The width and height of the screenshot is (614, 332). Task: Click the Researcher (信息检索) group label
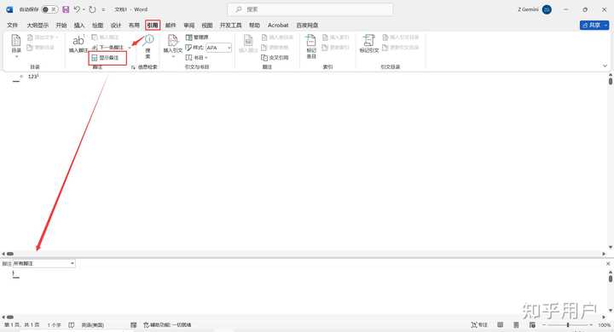coord(148,67)
